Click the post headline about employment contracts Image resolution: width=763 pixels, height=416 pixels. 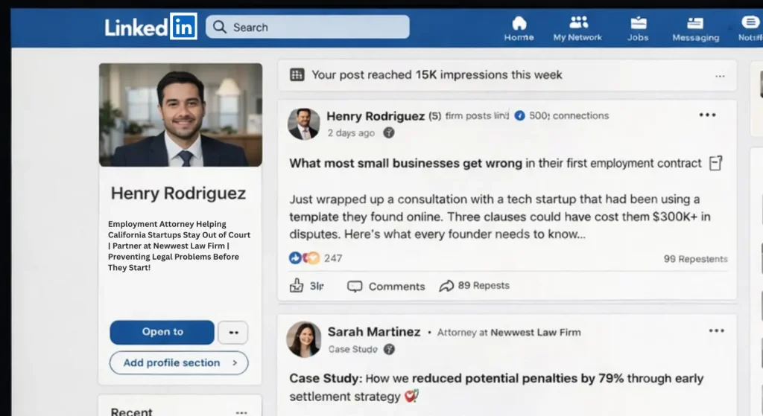[496, 163]
